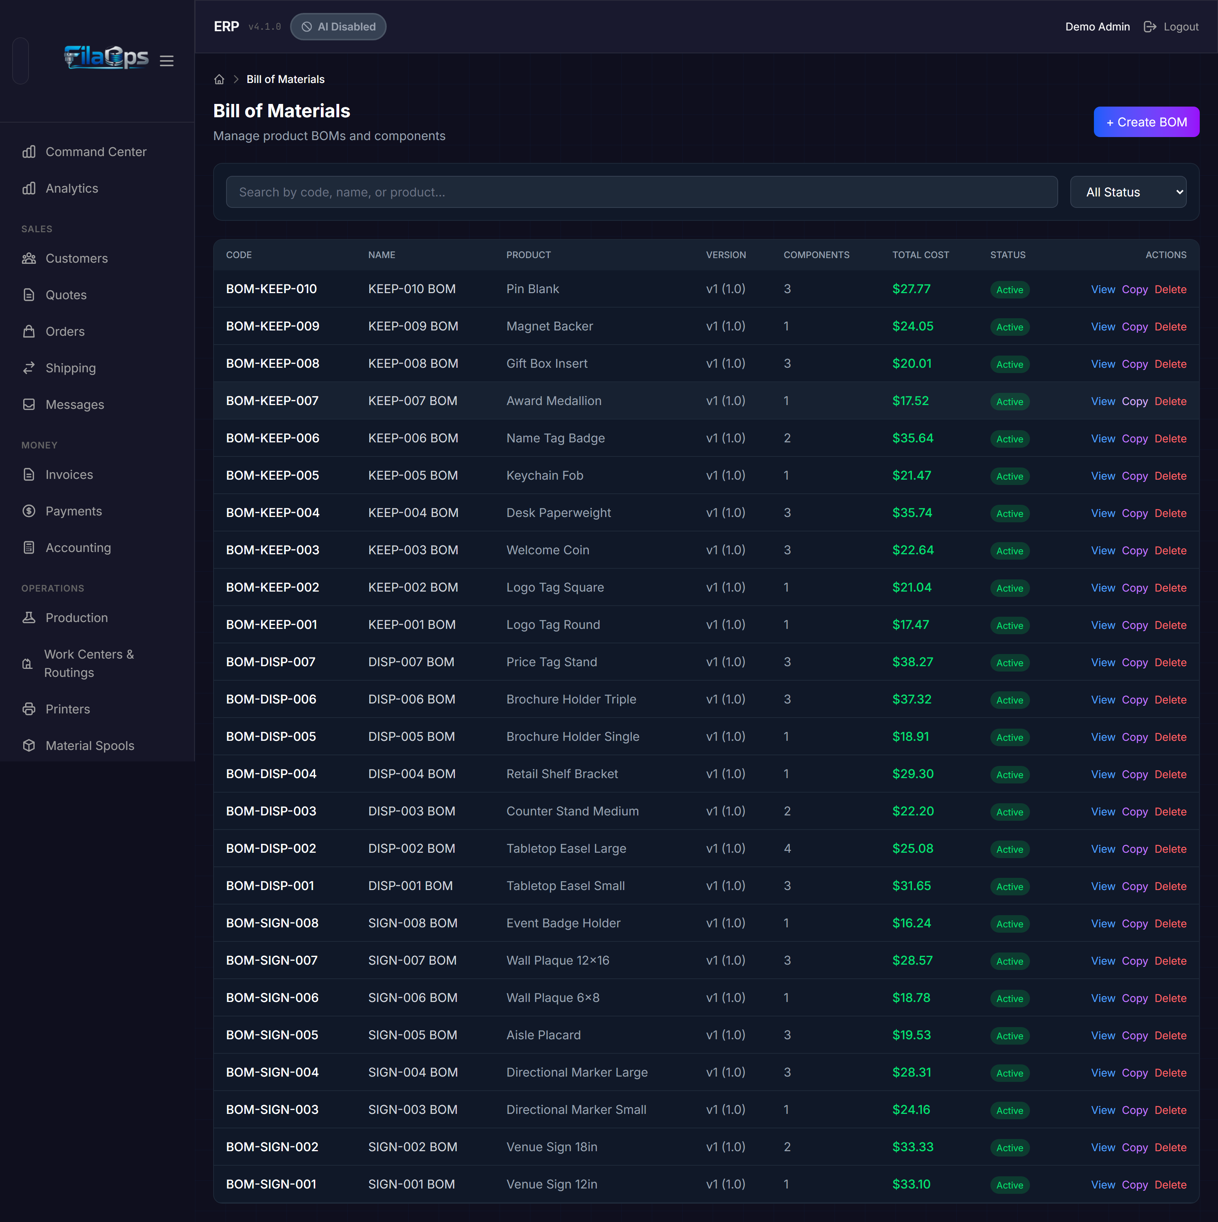Viewport: 1218px width, 1222px height.
Task: Click the Active badge for BOM-KEEP-008
Action: click(x=1009, y=364)
